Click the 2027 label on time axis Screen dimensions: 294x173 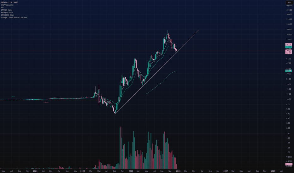225,171
